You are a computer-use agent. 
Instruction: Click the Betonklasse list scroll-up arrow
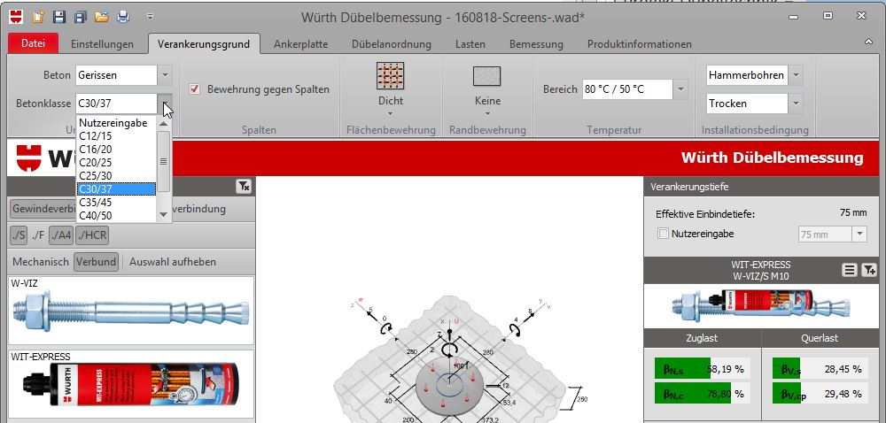click(x=164, y=123)
